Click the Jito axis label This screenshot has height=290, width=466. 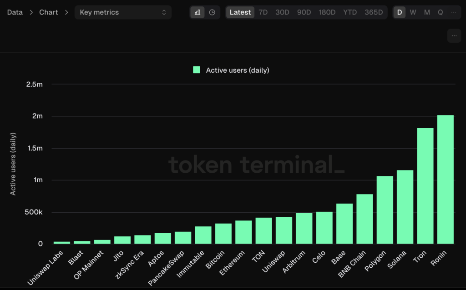(x=118, y=255)
